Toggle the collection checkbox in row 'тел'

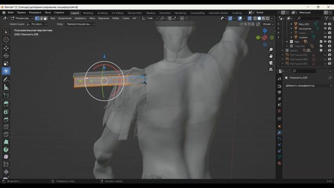(321, 42)
